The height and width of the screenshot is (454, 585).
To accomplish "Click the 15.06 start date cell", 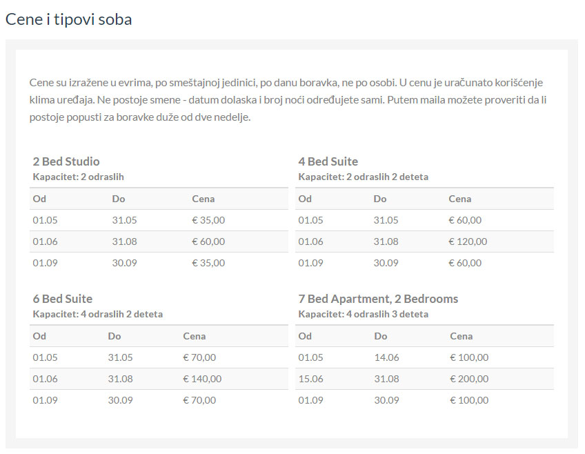I will point(310,379).
